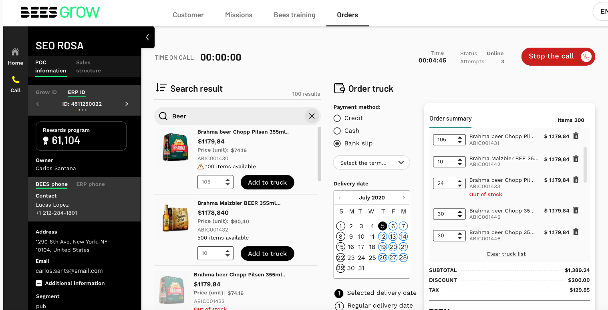The height and width of the screenshot is (310, 608).
Task: Delete ABIC001431 item with trash icon
Action: coord(576,136)
